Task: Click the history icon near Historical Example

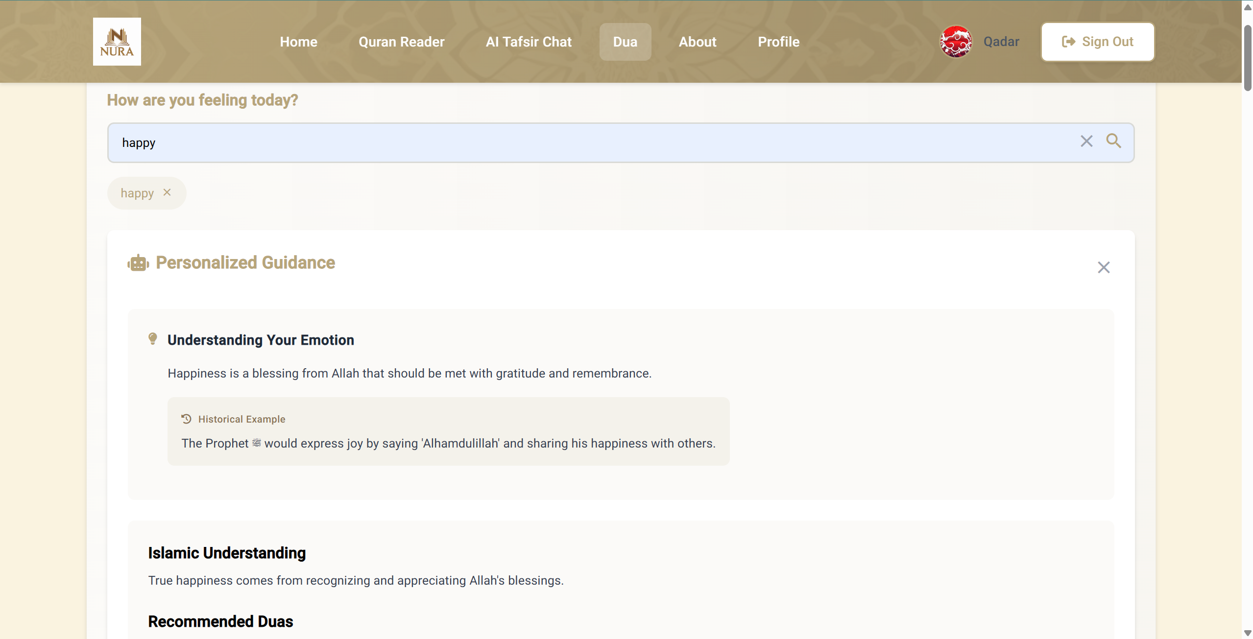Action: click(x=186, y=419)
